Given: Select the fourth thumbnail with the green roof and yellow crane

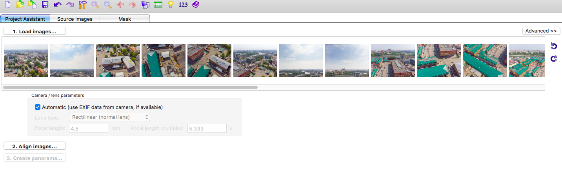Looking at the screenshot, I should coord(164,60).
